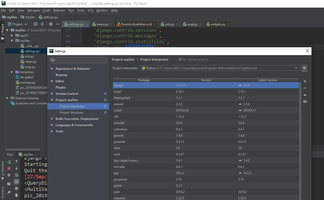
Task: Open db.sqlite3 in Project tree
Action: [27, 77]
